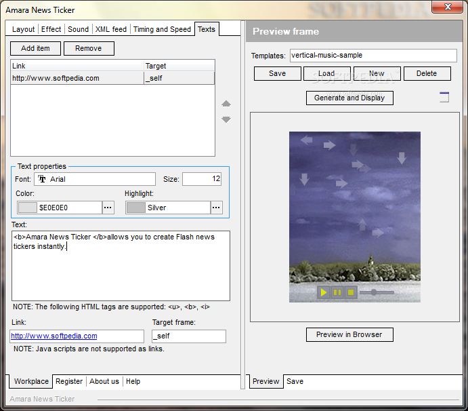This screenshot has height=411, width=468.
Task: Open the Sound tab
Action: [78, 29]
